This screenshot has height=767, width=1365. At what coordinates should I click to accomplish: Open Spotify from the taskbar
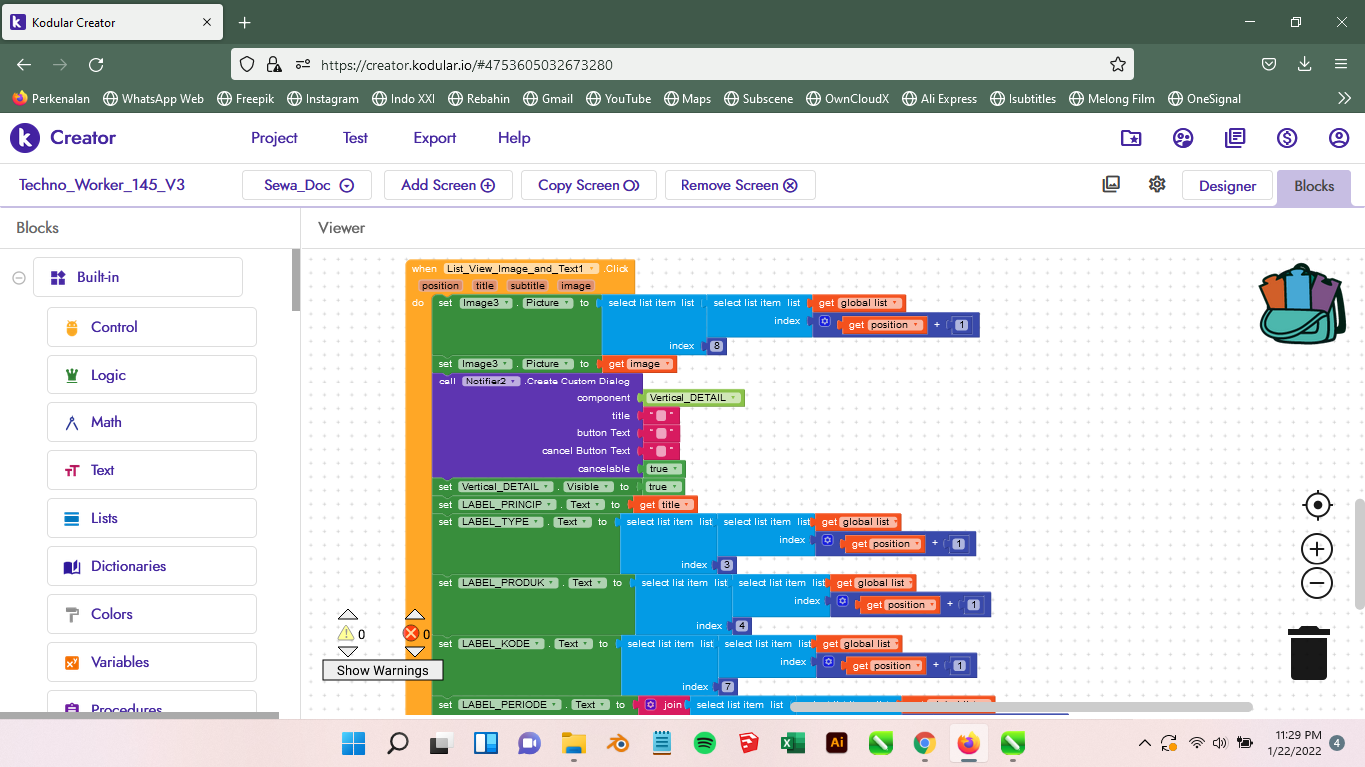point(704,743)
